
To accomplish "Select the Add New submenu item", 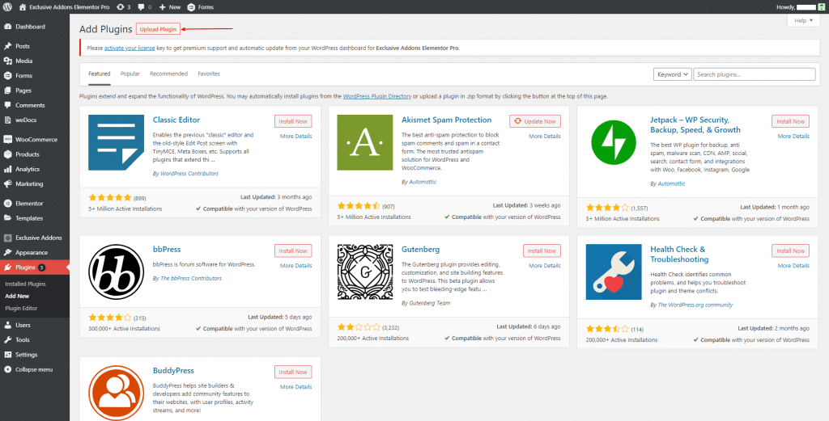I will coord(18,296).
